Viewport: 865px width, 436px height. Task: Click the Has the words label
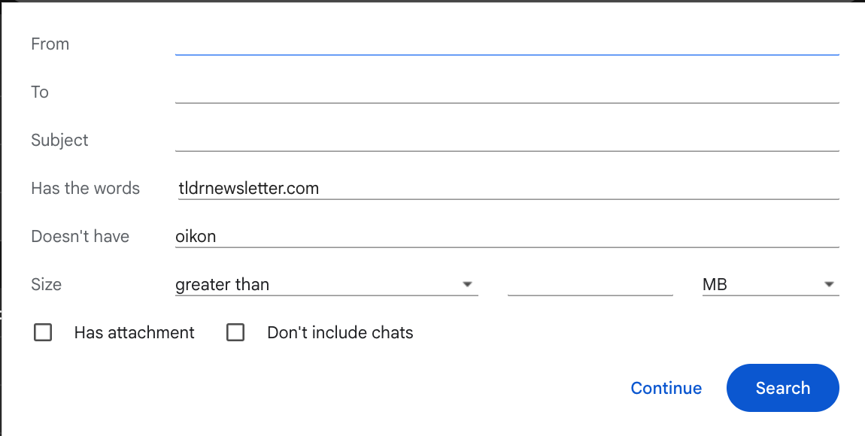click(x=85, y=188)
